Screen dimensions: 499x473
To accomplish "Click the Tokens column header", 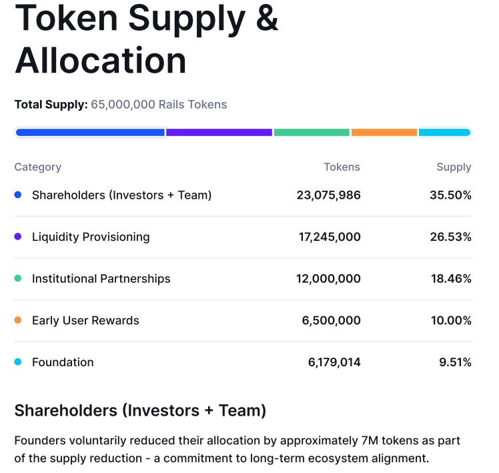I will [342, 167].
